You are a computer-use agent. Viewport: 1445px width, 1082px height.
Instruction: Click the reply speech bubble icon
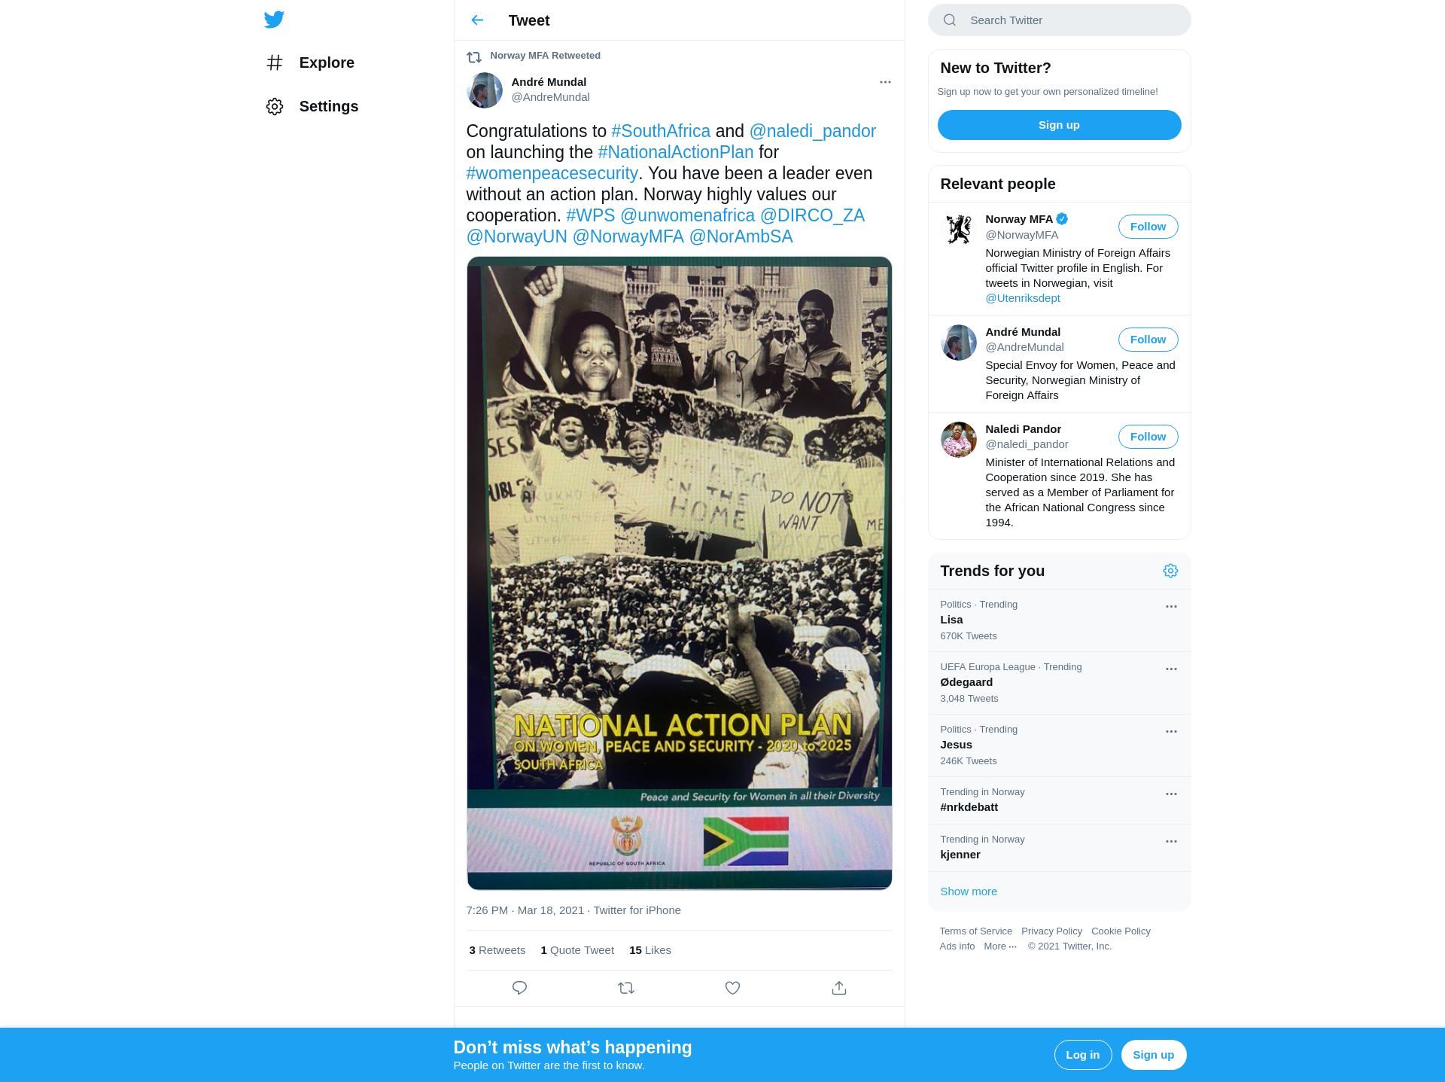(x=519, y=988)
